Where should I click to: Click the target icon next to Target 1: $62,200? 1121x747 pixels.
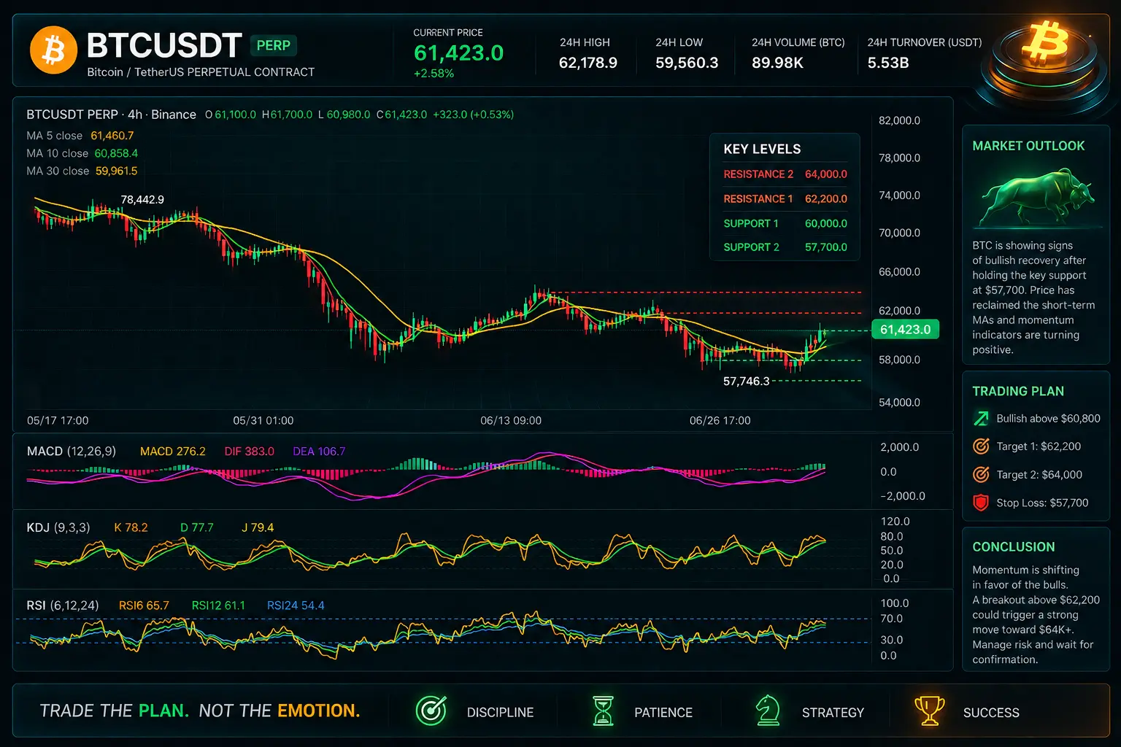click(982, 446)
